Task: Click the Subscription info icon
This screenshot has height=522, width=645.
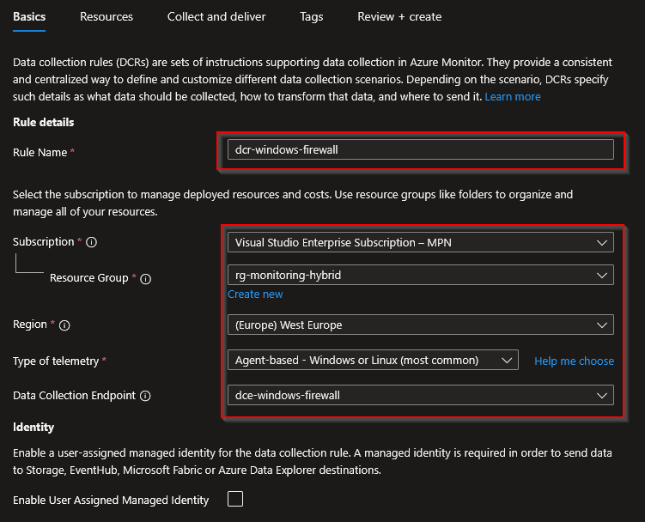Action: pyautogui.click(x=92, y=242)
